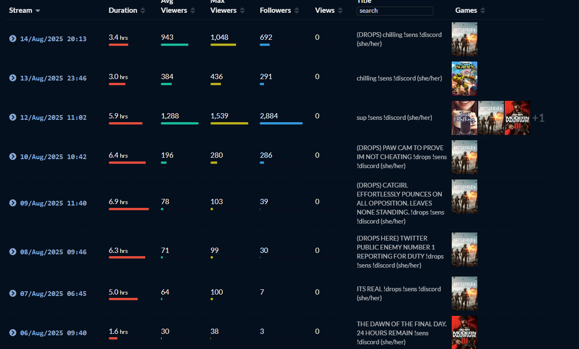This screenshot has height=349, width=579.
Task: Expand the 09/Aug/2025 11:40 stream row arrow
Action: [x=13, y=203]
